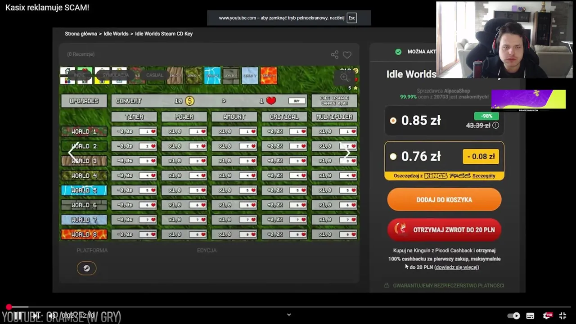Click the MULTIPLIER column header

pyautogui.click(x=334, y=117)
